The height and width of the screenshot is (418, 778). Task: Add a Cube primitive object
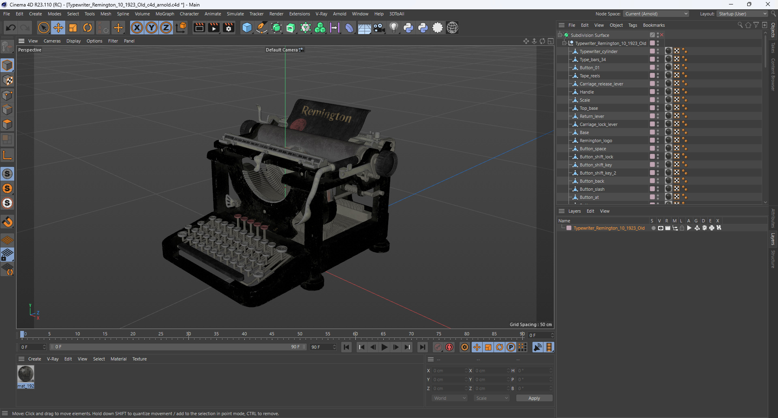coord(247,28)
